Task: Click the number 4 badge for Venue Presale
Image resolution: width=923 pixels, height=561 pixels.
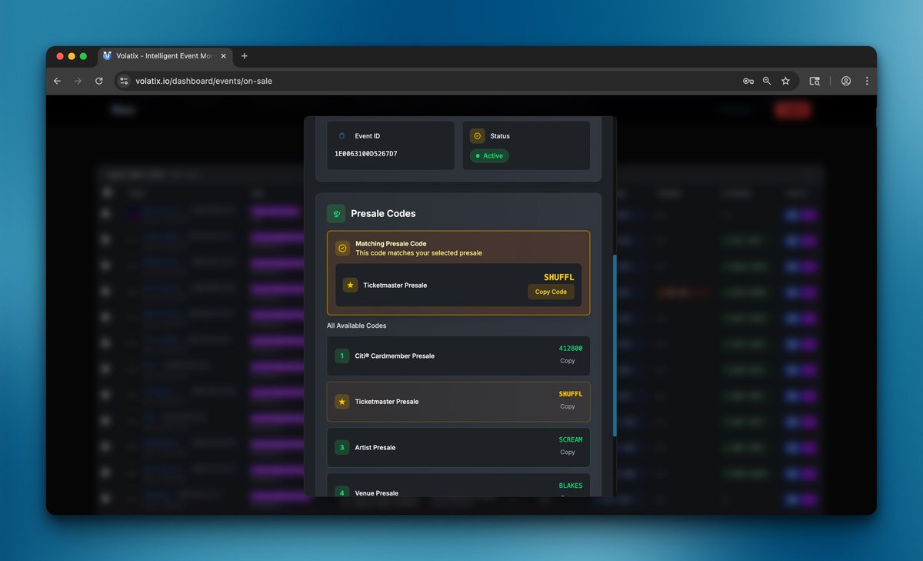Action: pyautogui.click(x=342, y=493)
